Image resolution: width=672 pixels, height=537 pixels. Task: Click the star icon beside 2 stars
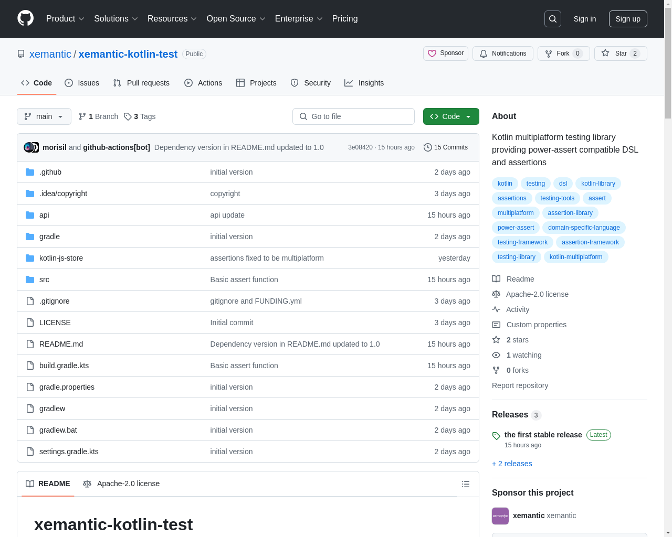[x=496, y=340]
